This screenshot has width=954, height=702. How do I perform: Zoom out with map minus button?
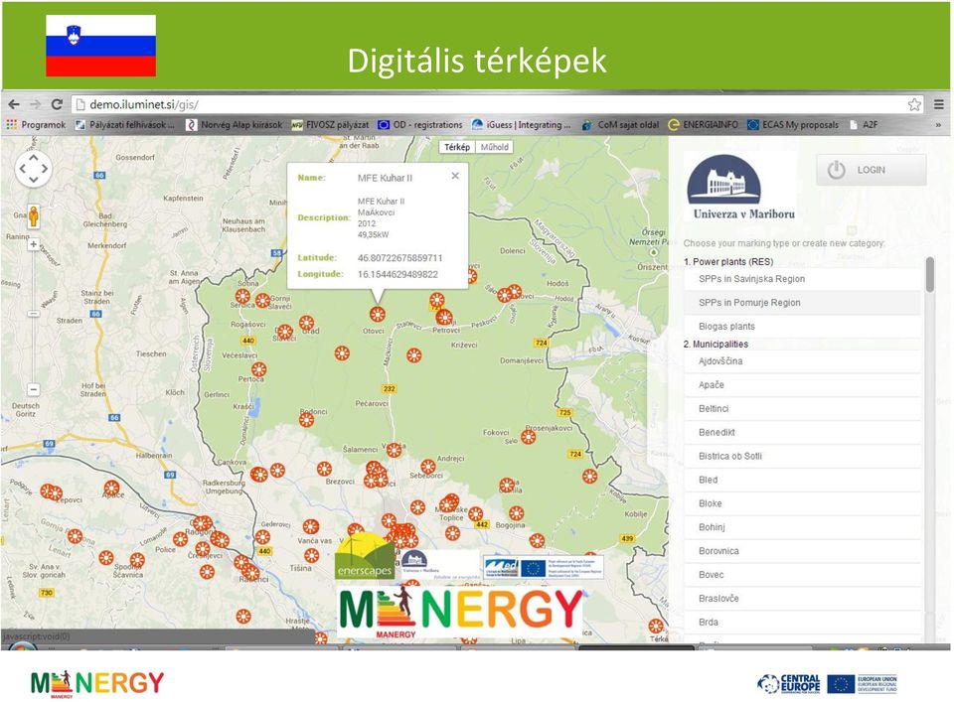pos(34,389)
